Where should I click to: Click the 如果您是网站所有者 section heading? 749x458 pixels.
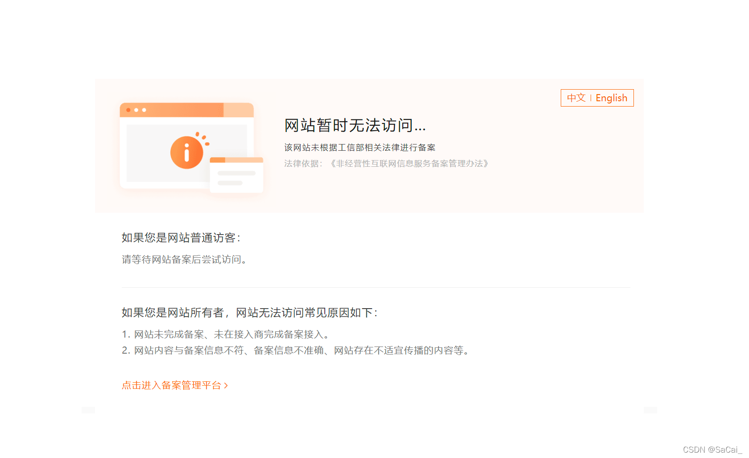(249, 312)
